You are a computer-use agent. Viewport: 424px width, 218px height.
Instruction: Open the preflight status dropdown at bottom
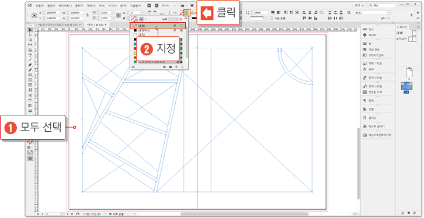pos(134,214)
